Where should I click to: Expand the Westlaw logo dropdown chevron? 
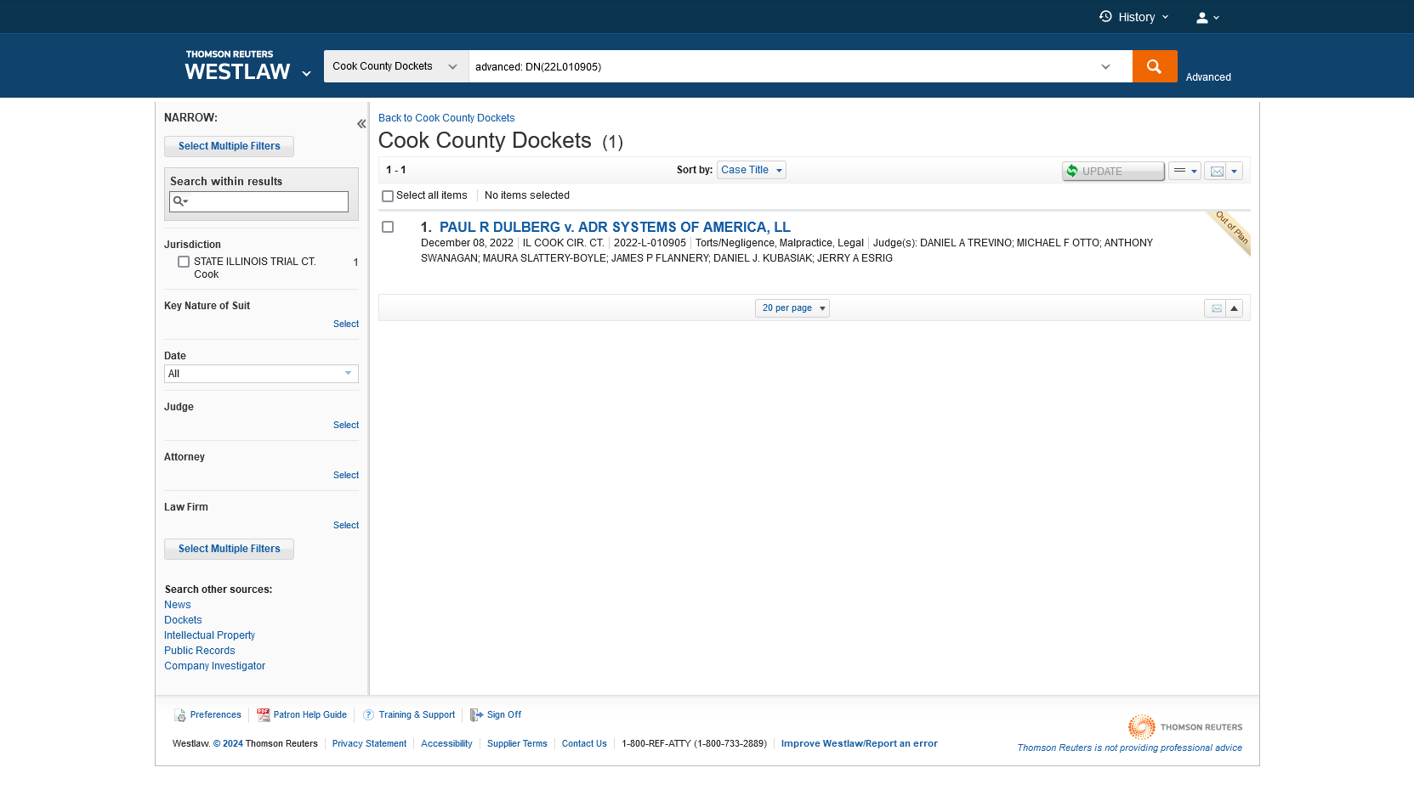pos(306,74)
